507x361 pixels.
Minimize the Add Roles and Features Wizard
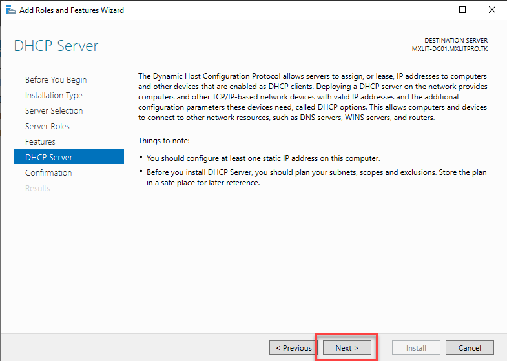point(432,10)
